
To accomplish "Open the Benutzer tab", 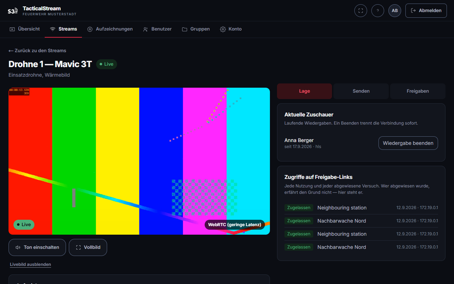I will [x=157, y=29].
